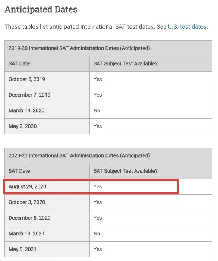Open the U.S. test dates link
Image resolution: width=218 pixels, height=261 pixels.
187,26
